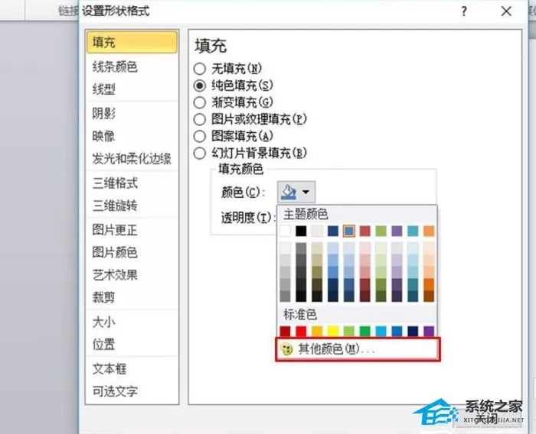Choose 图片或纹理填充 radio option
This screenshot has height=434, width=536.
(x=200, y=119)
